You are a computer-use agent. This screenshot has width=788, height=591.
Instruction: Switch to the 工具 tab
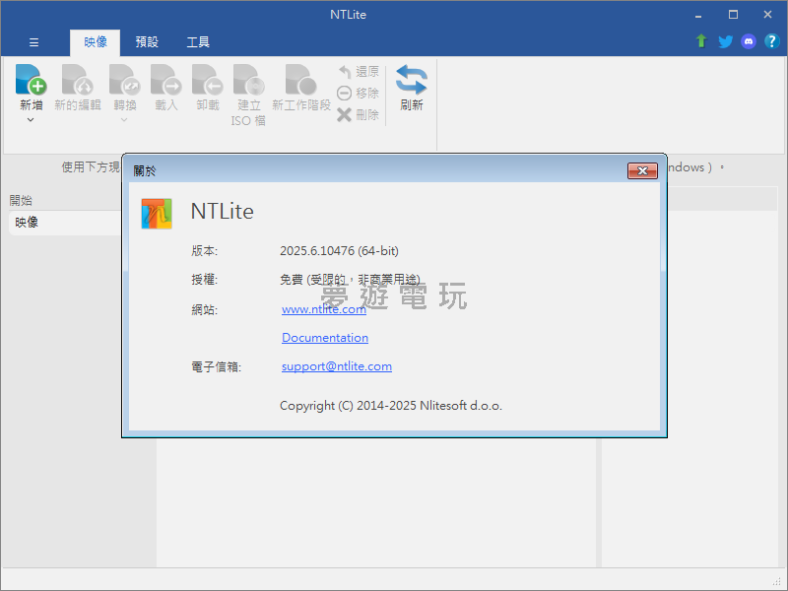(x=198, y=42)
